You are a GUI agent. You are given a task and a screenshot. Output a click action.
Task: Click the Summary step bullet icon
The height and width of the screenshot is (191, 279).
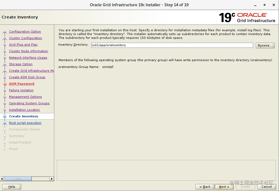click(x=5, y=136)
